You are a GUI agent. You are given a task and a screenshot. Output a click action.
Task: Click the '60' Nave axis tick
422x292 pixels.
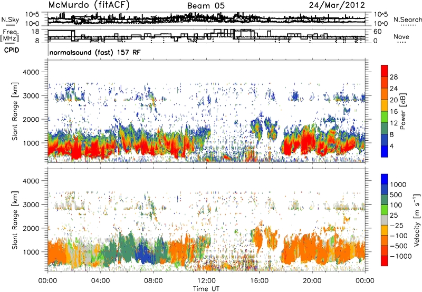click(377, 32)
